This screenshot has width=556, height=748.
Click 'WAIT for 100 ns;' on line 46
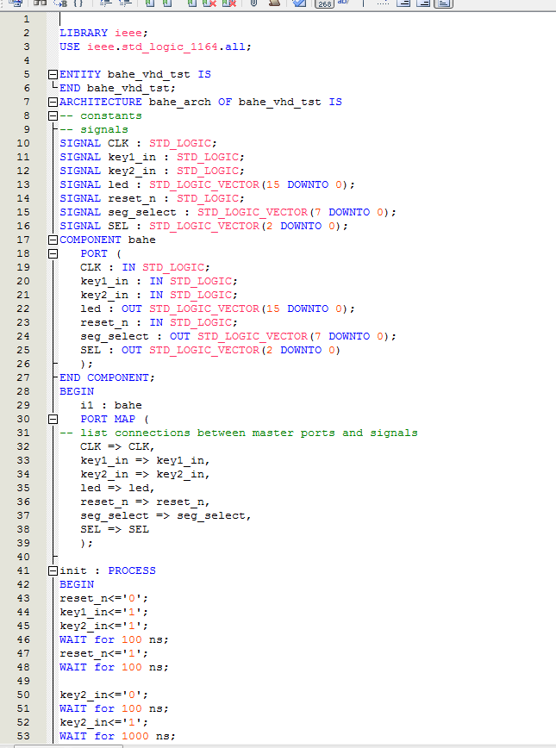tap(114, 640)
